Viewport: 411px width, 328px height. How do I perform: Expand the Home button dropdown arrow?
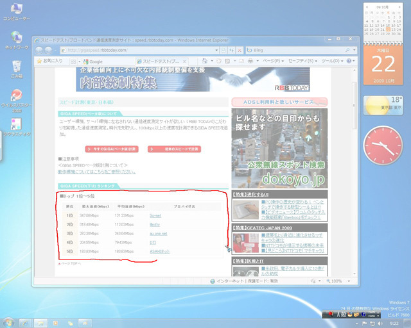212,61
